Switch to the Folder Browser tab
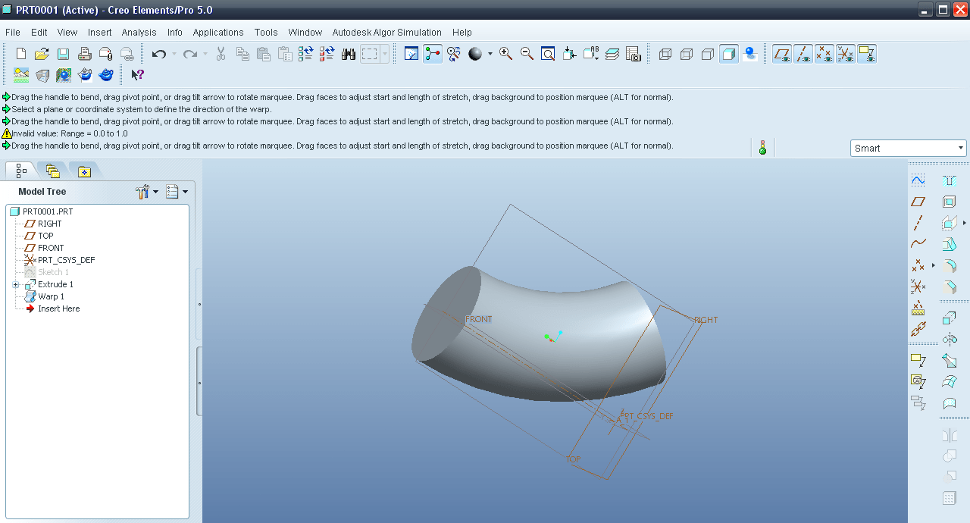The height and width of the screenshot is (523, 970). (x=52, y=171)
